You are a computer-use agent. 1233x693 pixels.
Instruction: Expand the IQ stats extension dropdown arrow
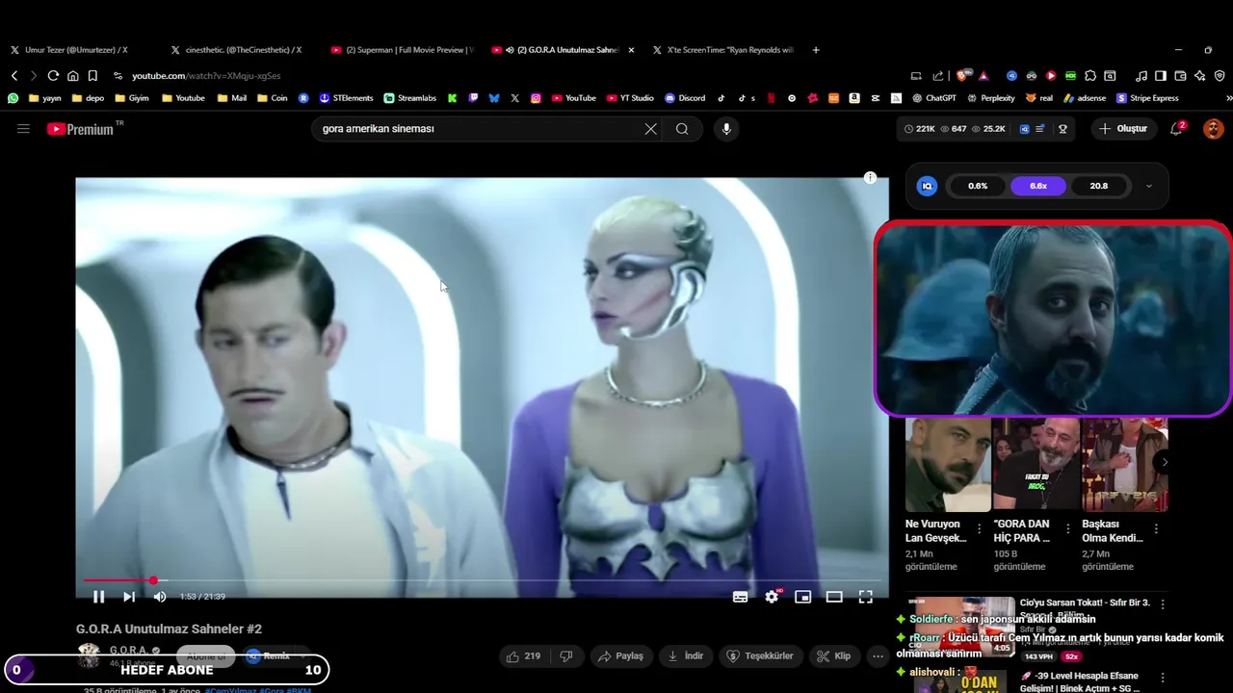click(1148, 186)
